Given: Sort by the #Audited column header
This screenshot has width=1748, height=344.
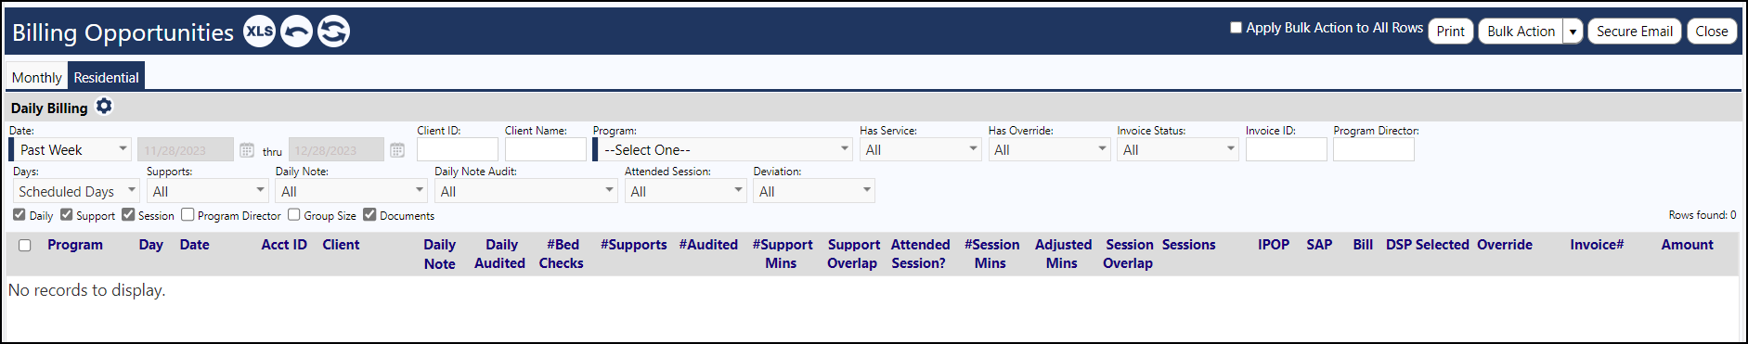Looking at the screenshot, I should click(x=708, y=245).
